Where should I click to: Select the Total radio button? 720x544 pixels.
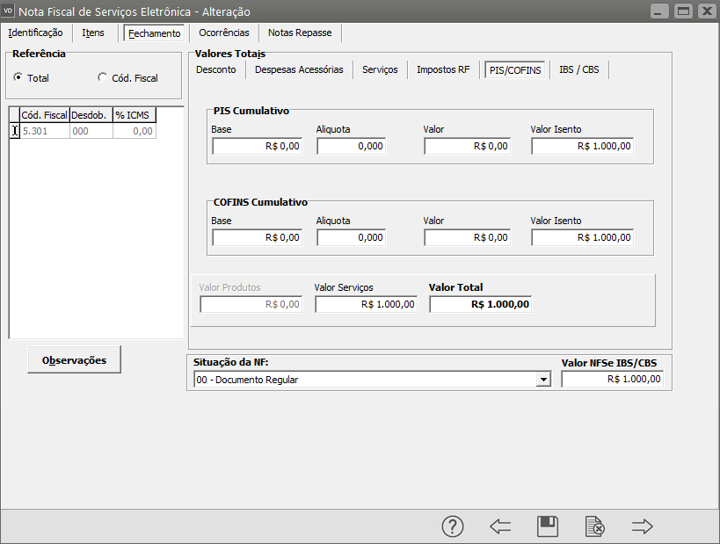coord(18,78)
